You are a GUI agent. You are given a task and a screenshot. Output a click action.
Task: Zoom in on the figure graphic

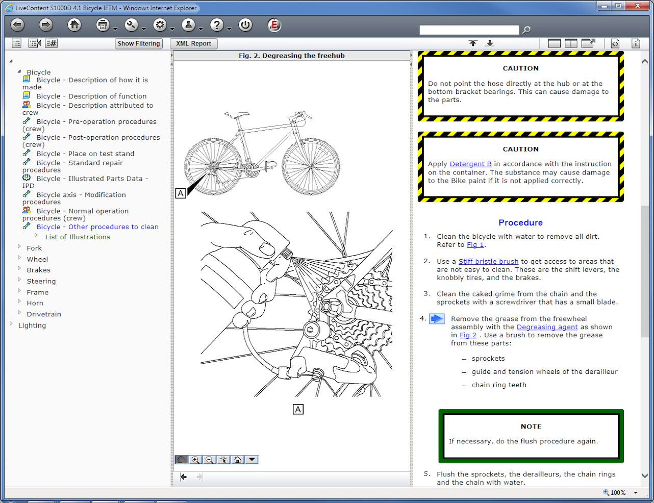point(195,460)
